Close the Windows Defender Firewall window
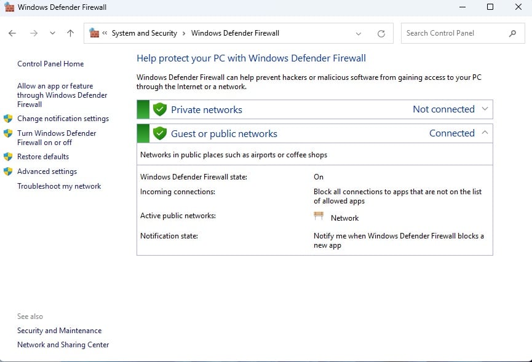This screenshot has width=532, height=362. (518, 7)
